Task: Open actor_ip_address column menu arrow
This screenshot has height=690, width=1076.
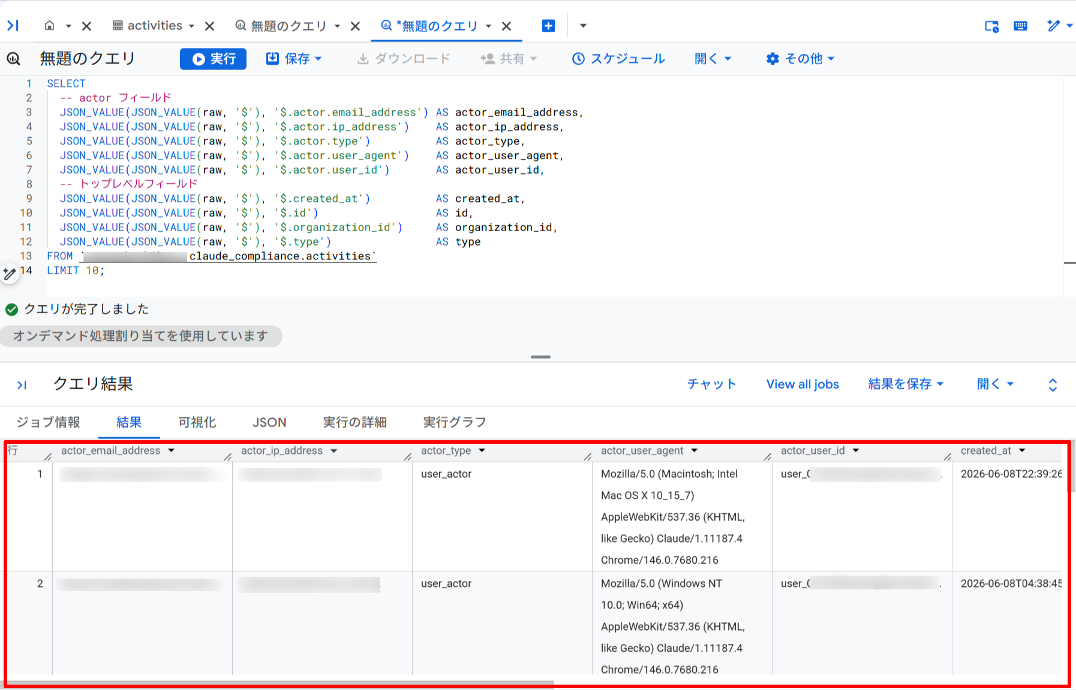Action: (334, 450)
